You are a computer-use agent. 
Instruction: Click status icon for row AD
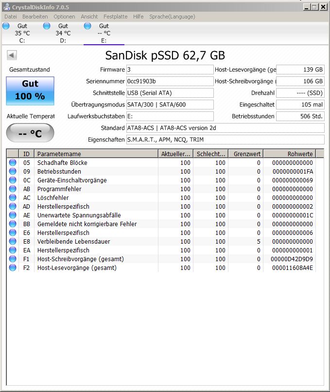click(13, 206)
